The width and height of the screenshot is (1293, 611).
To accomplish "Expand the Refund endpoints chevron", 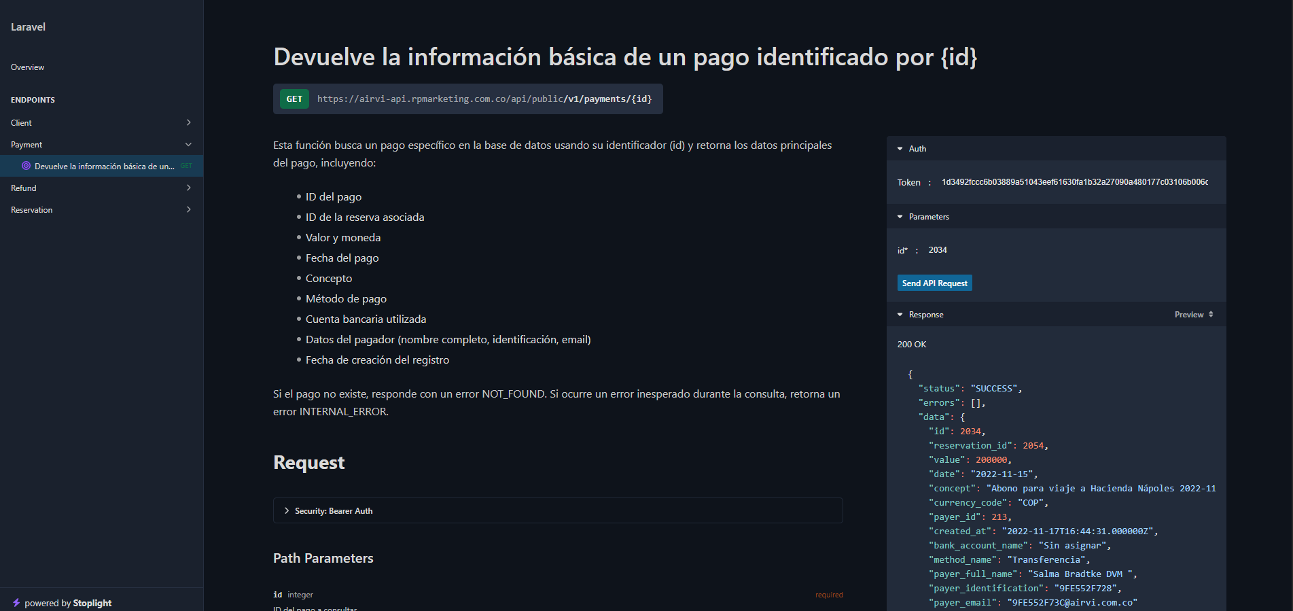I will [188, 188].
